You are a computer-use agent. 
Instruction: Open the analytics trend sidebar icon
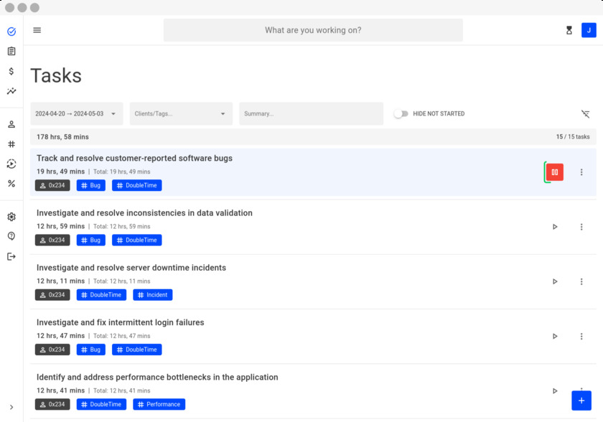[x=11, y=91]
